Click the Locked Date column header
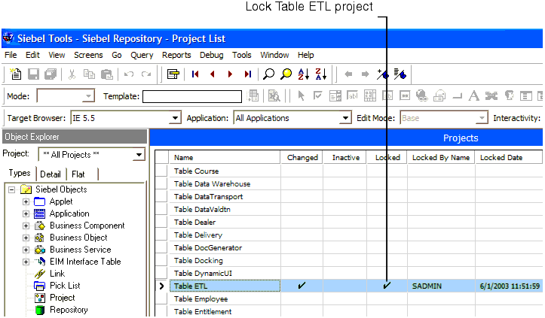 pos(509,157)
